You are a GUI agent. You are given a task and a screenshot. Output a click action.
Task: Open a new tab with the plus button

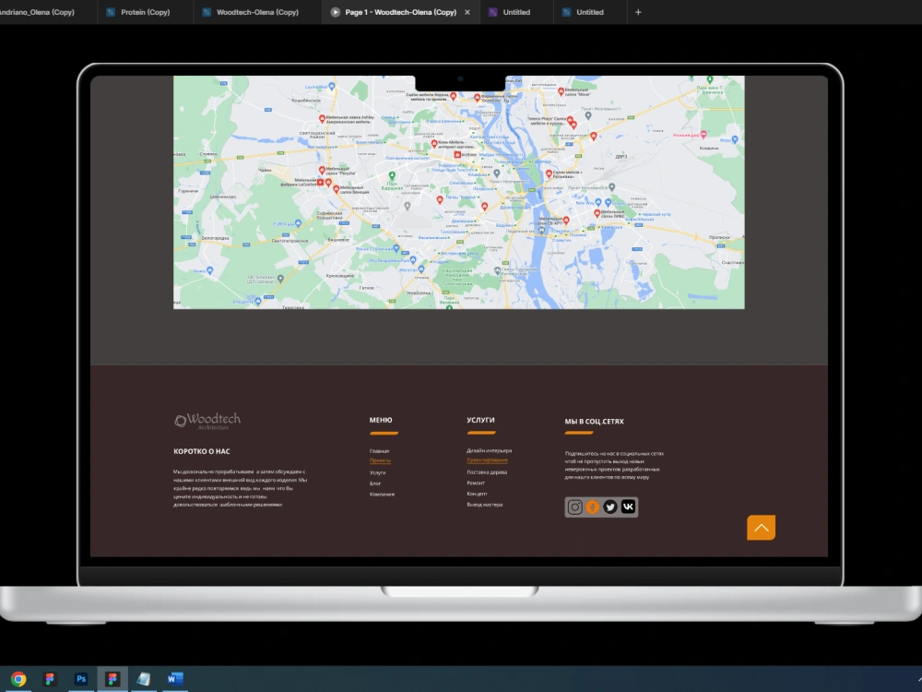638,12
